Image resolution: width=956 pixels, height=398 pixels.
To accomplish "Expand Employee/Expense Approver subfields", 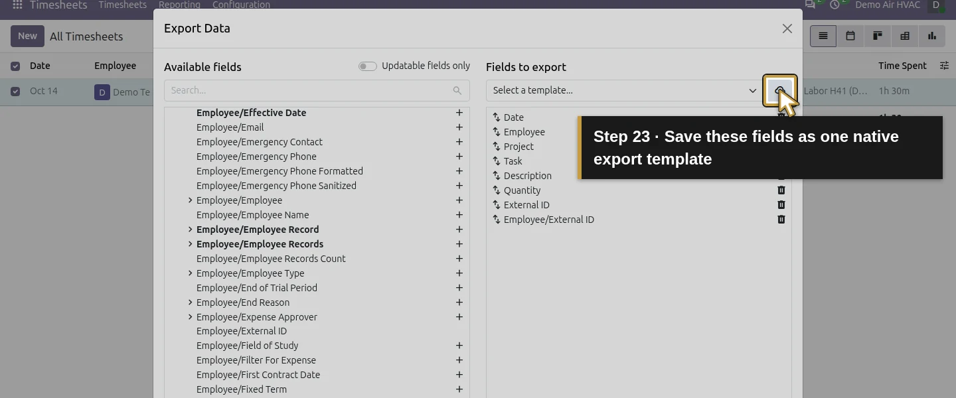I will tap(190, 317).
